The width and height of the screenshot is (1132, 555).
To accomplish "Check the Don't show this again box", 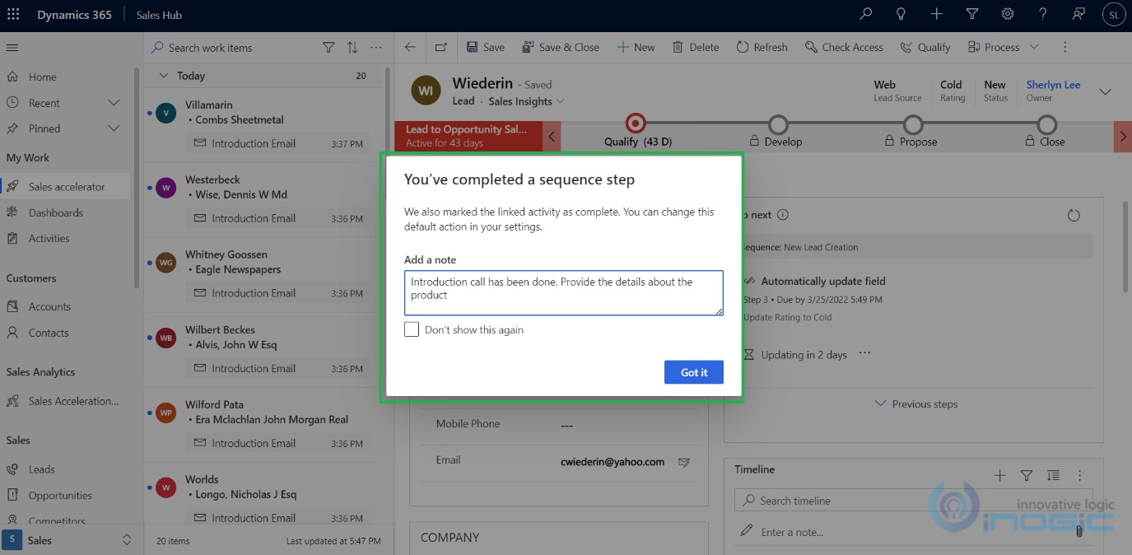I will tap(412, 329).
